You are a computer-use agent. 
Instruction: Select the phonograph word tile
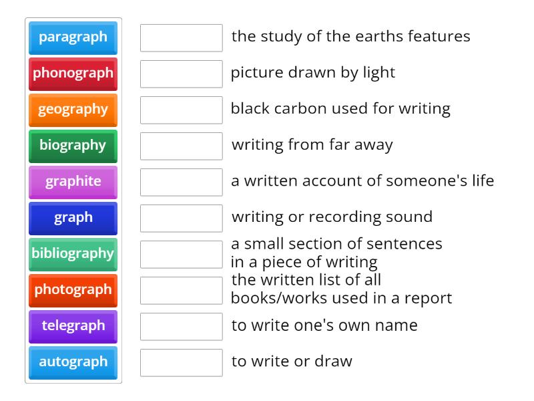pos(72,74)
